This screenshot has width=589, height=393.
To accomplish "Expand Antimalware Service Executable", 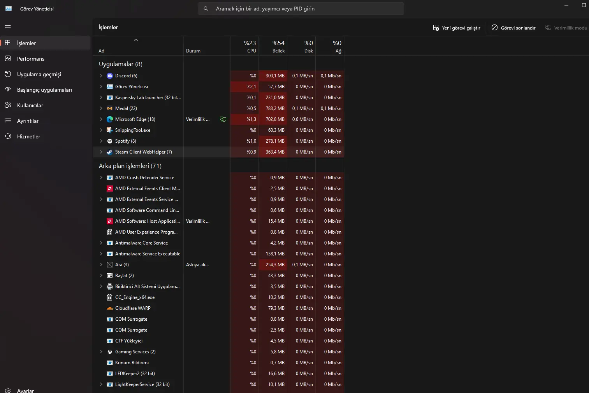I will point(101,254).
